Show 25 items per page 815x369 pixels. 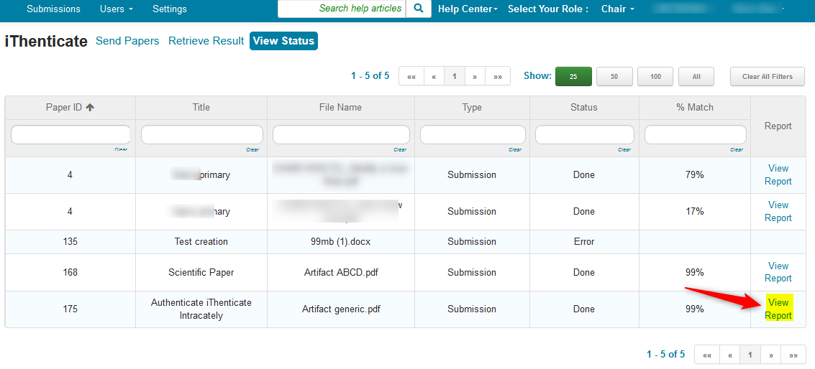coord(573,77)
